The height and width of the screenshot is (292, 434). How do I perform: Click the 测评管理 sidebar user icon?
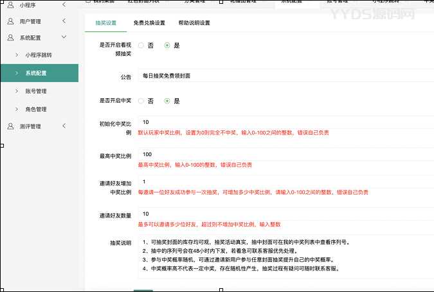coord(10,126)
